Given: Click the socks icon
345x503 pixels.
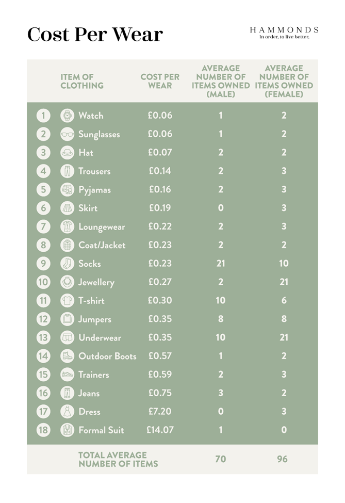Looking at the screenshot, I should [67, 264].
